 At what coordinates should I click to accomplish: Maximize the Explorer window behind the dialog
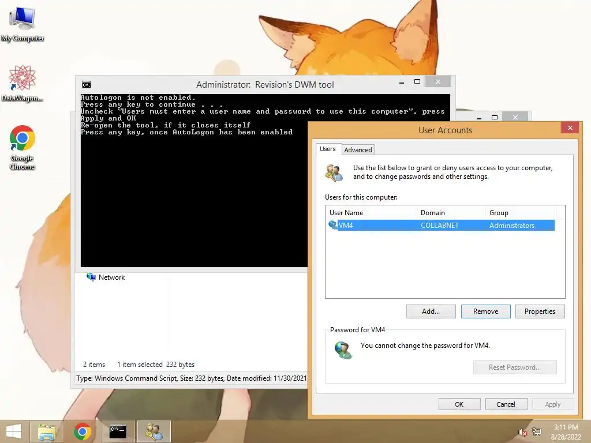tap(495, 117)
